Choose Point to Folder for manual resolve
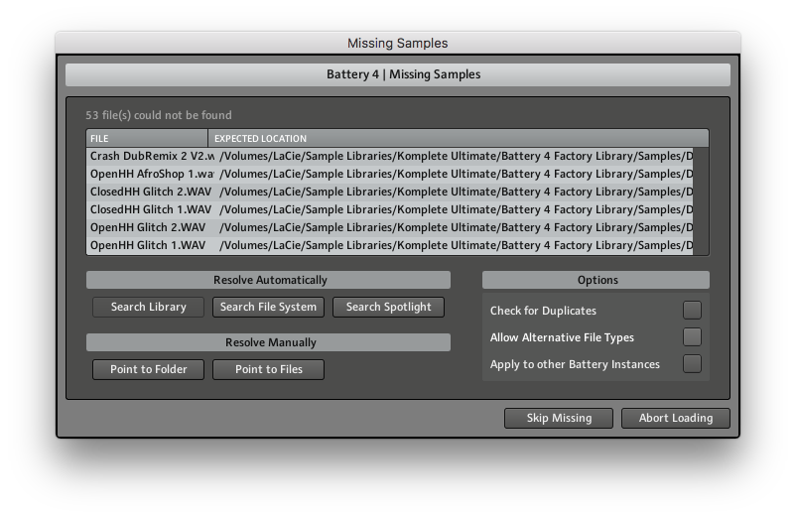This screenshot has width=796, height=518. pyautogui.click(x=148, y=369)
